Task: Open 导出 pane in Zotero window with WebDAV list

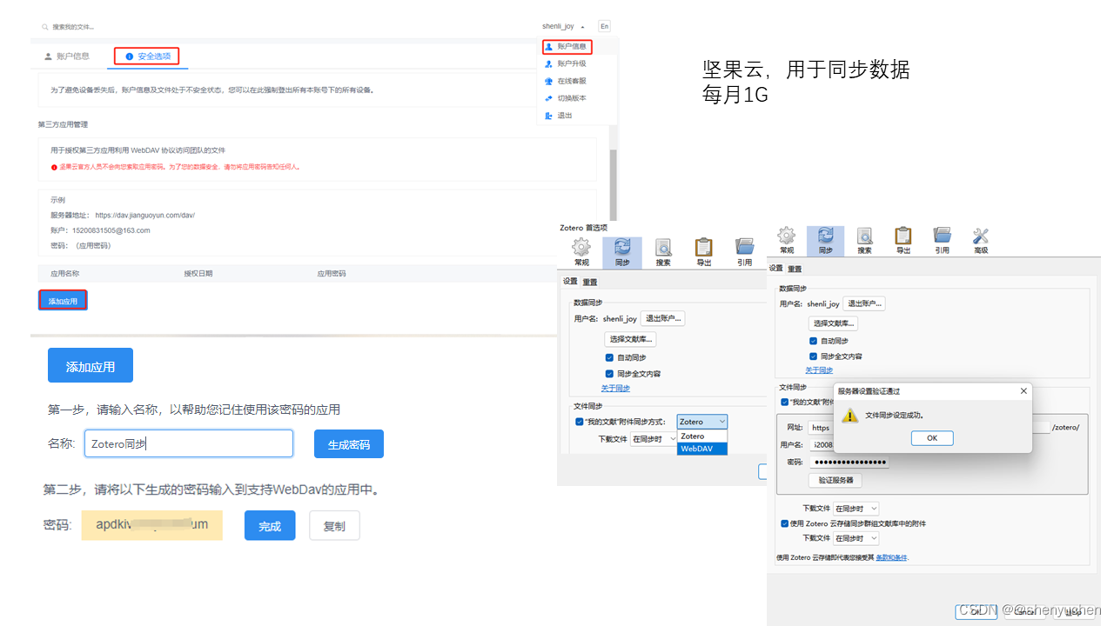Action: tap(704, 253)
